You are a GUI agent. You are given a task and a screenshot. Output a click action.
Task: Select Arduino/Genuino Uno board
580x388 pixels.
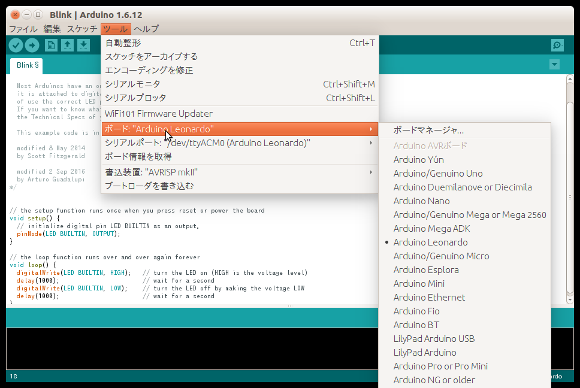[x=464, y=173]
